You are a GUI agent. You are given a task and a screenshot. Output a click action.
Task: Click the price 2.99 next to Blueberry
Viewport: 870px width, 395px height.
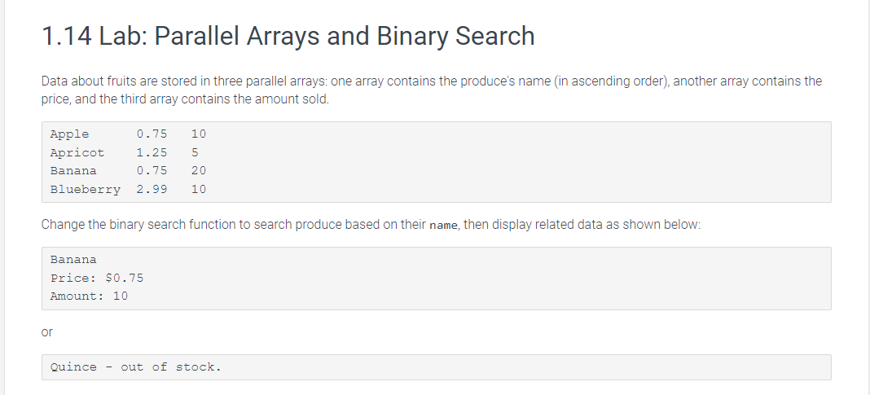coord(152,189)
